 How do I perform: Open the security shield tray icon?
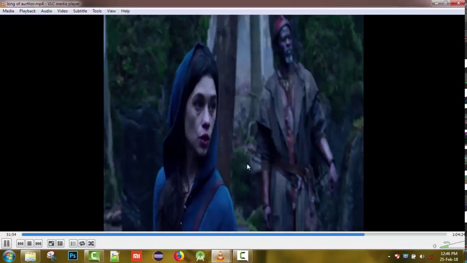coord(397,256)
